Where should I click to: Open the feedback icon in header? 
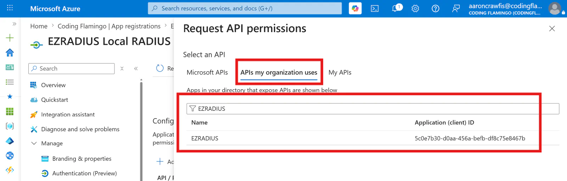click(x=456, y=8)
